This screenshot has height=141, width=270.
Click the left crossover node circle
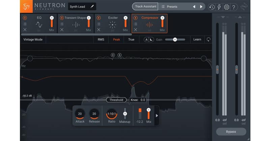tap(30, 59)
